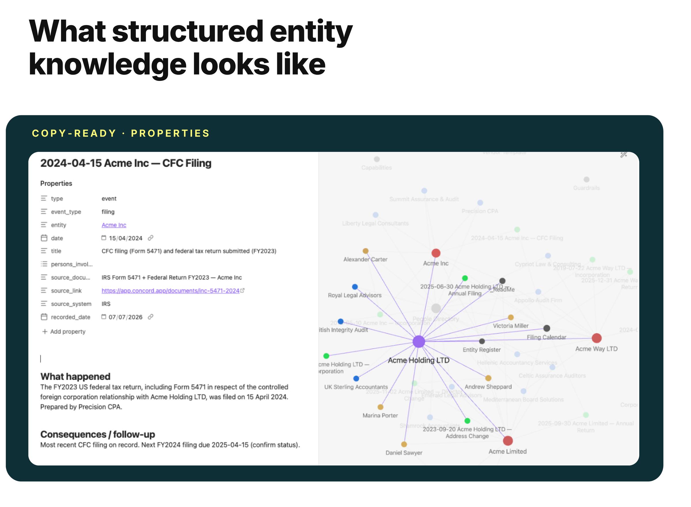691x507 pixels.
Task: Click the external-link icon after the concord URL
Action: (242, 290)
